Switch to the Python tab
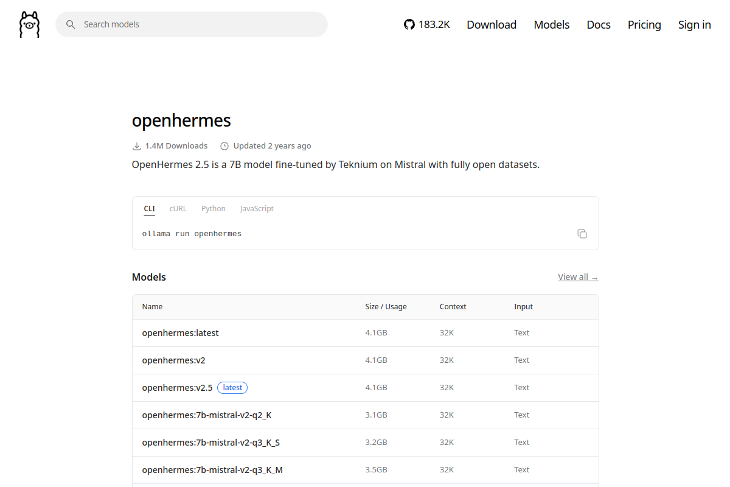 (214, 209)
